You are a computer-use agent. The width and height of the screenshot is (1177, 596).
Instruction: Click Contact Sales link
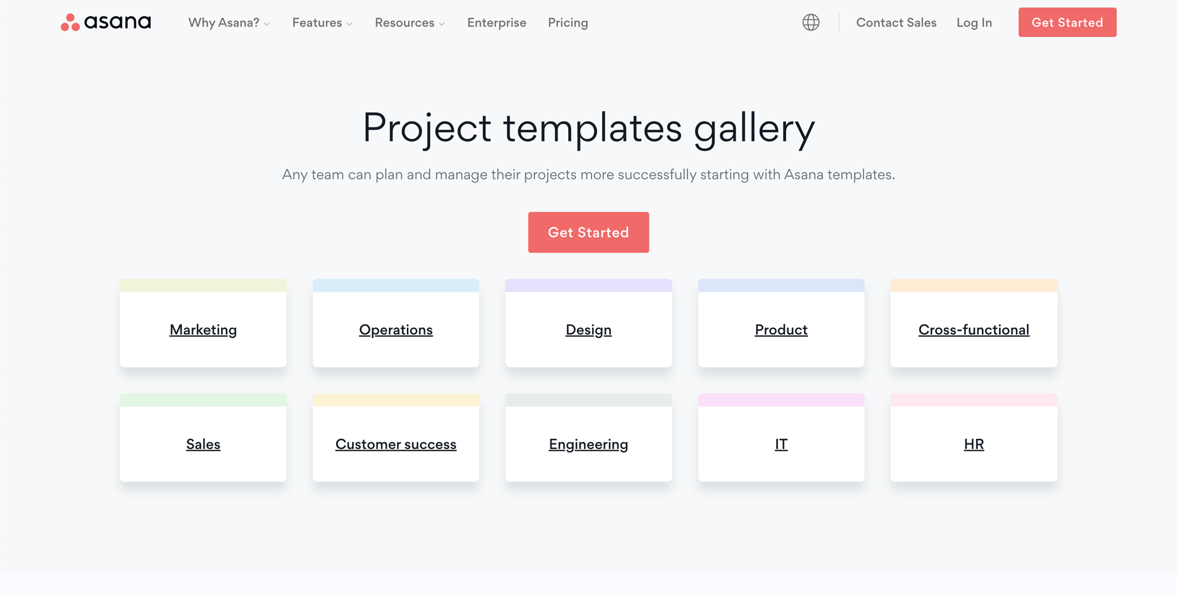coord(896,23)
